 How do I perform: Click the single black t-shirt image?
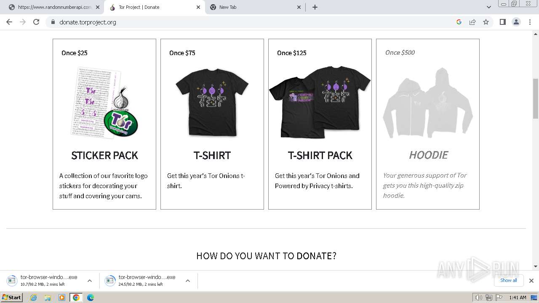[x=212, y=102]
